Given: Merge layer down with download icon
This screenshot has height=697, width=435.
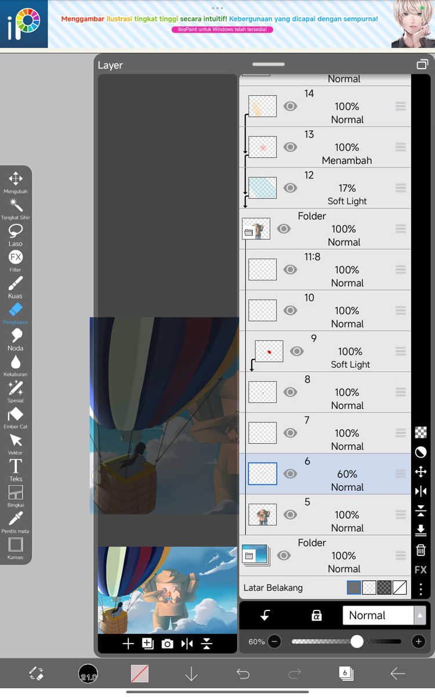Looking at the screenshot, I should click(x=421, y=530).
